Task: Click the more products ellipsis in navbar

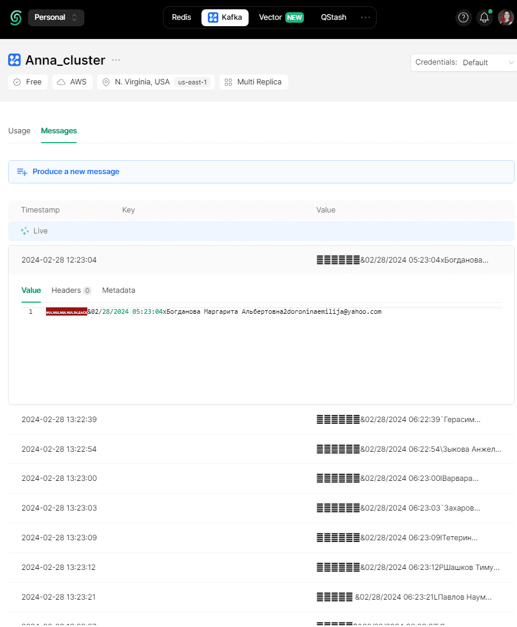Action: (x=365, y=17)
